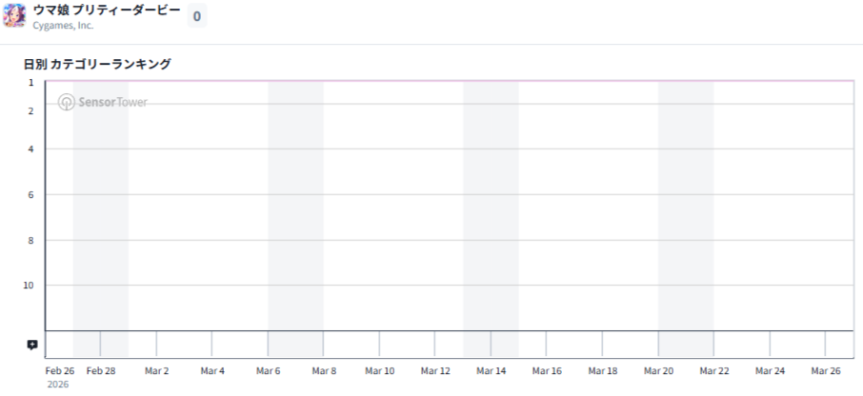
Task: Click the Mar 10 date label
Action: [x=379, y=370]
